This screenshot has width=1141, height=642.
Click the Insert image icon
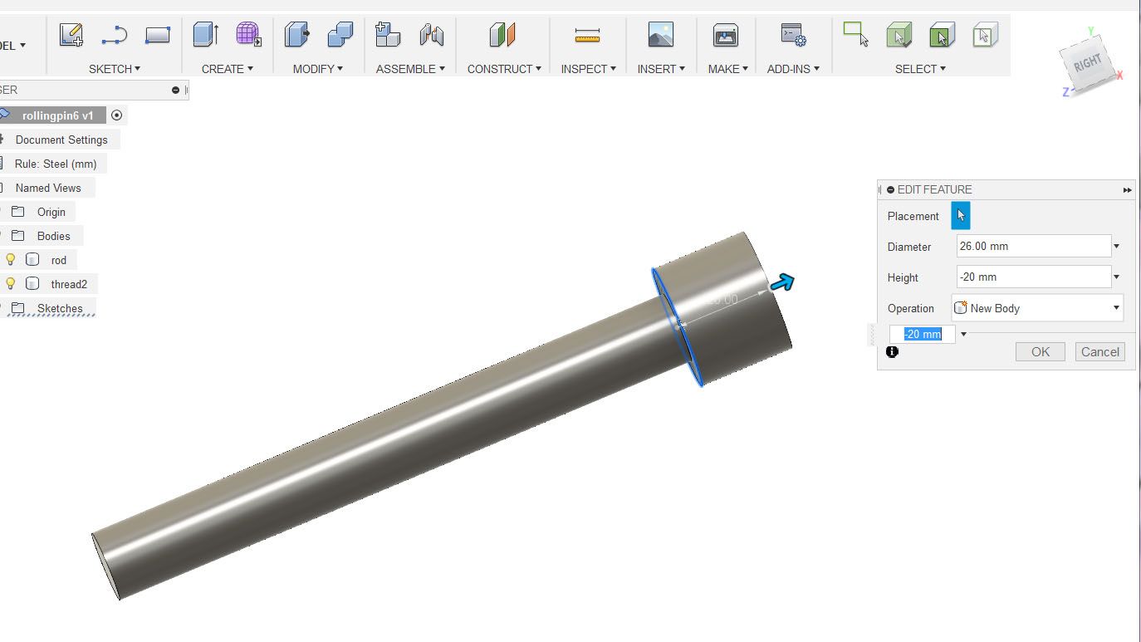click(661, 34)
